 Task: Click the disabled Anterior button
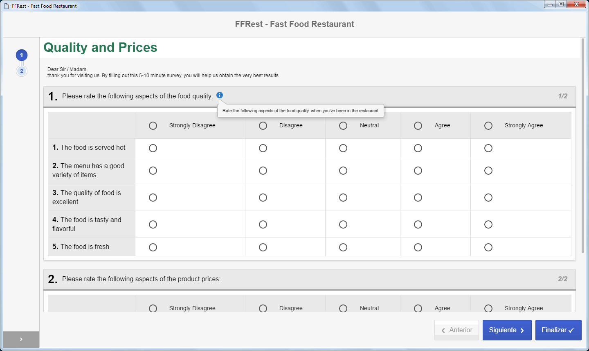(x=456, y=330)
